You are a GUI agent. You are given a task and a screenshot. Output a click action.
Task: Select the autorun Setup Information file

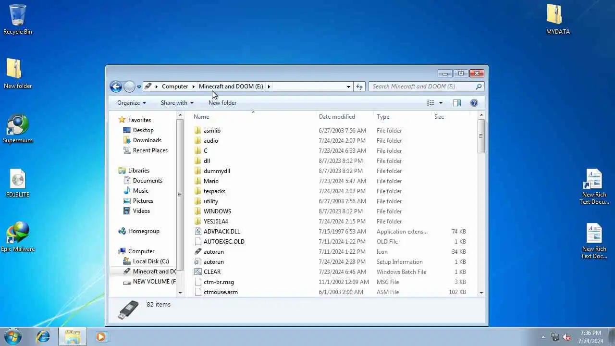click(213, 262)
